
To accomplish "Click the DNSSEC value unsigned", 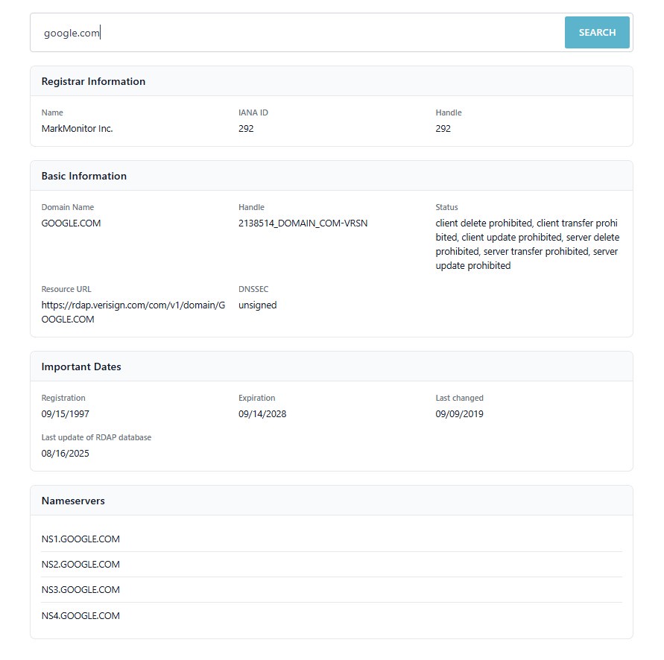I will (x=257, y=305).
